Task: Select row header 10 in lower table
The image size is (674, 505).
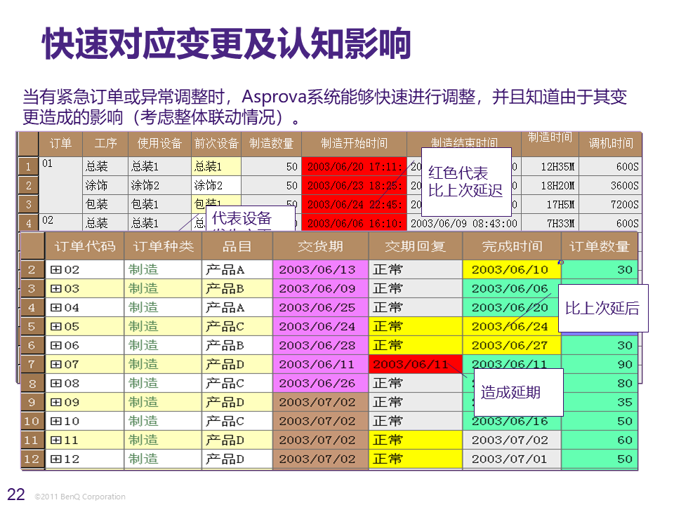Action: pyautogui.click(x=32, y=421)
